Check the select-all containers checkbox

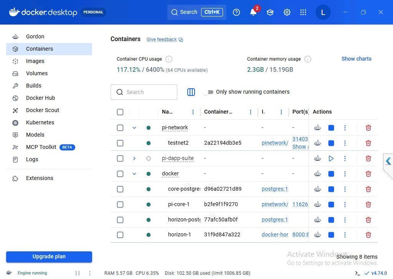tap(120, 112)
